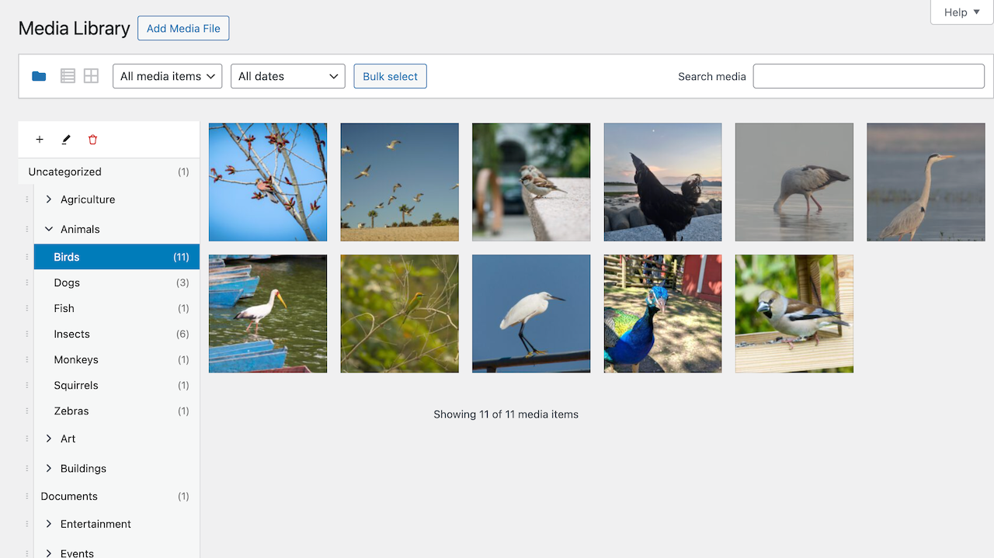Expand the Entertainment folder chevron
This screenshot has width=994, height=558.
tap(49, 524)
